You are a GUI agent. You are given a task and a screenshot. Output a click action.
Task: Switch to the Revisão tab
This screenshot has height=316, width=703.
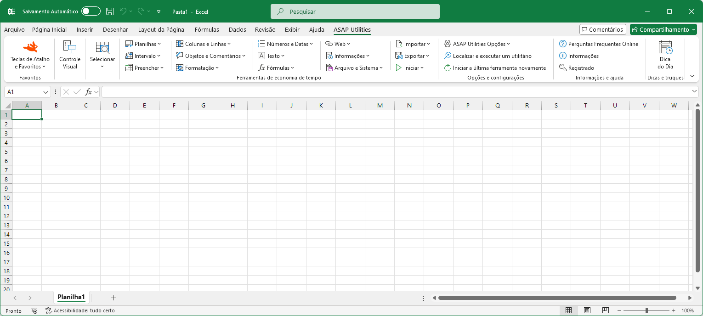(x=265, y=29)
